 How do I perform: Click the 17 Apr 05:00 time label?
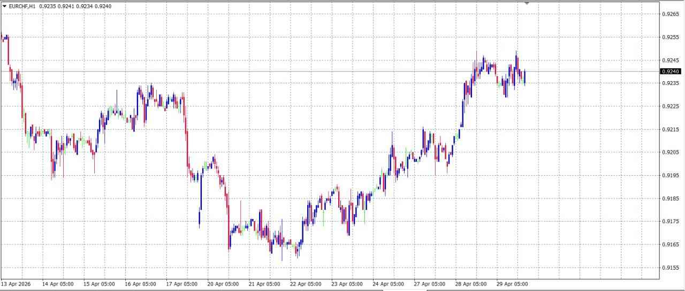[182, 284]
